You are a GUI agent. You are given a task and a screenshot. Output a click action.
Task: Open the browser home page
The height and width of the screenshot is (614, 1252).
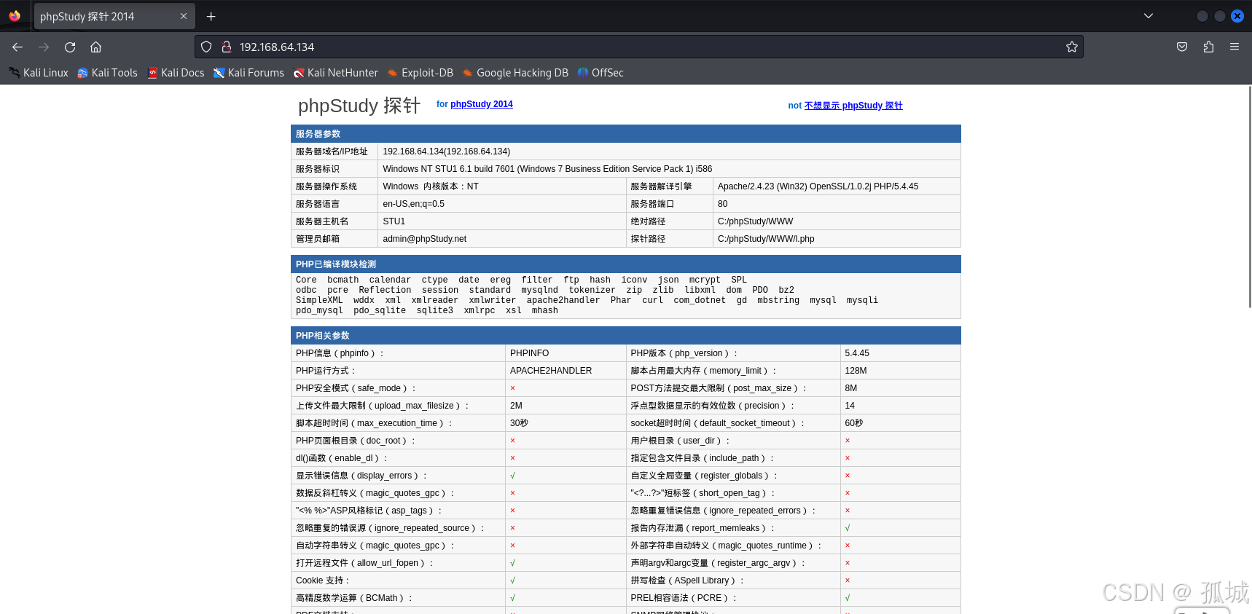coord(95,47)
